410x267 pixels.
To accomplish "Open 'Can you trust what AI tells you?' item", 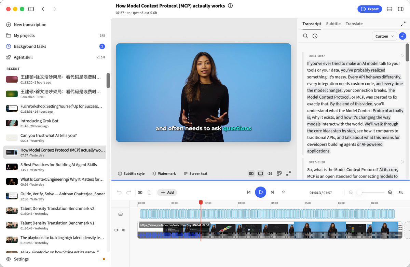I will 55,138.
